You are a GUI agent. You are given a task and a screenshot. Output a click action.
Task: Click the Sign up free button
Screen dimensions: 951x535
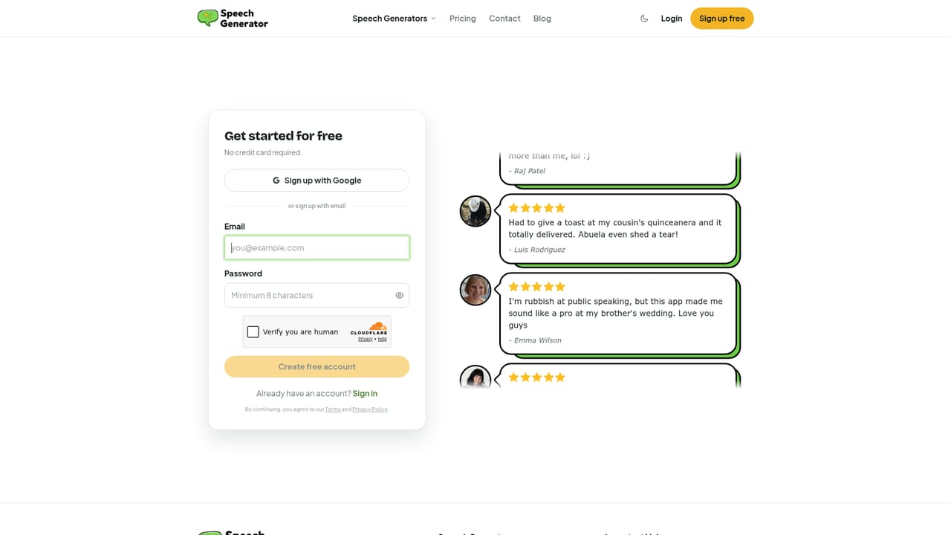pyautogui.click(x=722, y=19)
